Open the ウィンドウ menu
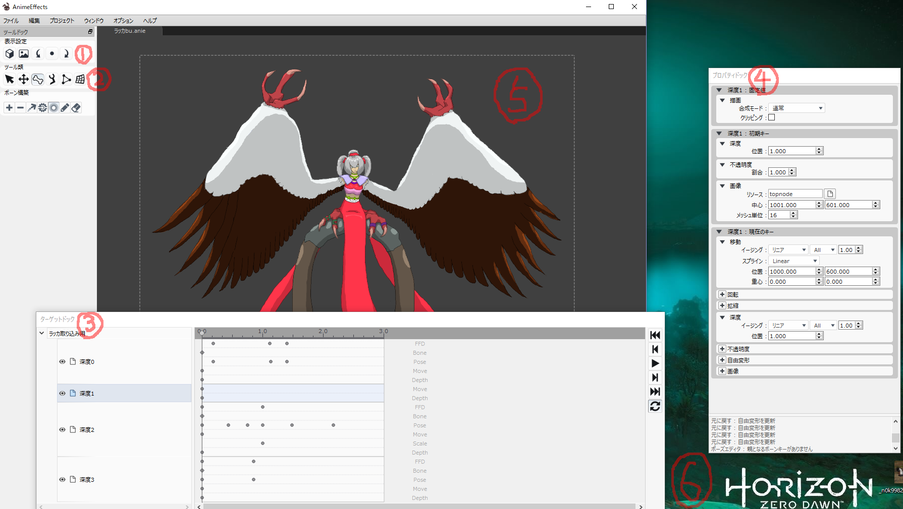 [x=94, y=21]
